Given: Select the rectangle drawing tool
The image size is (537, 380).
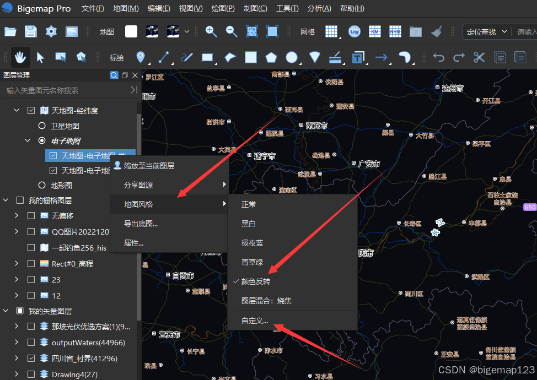Looking at the screenshot, I should (x=207, y=57).
